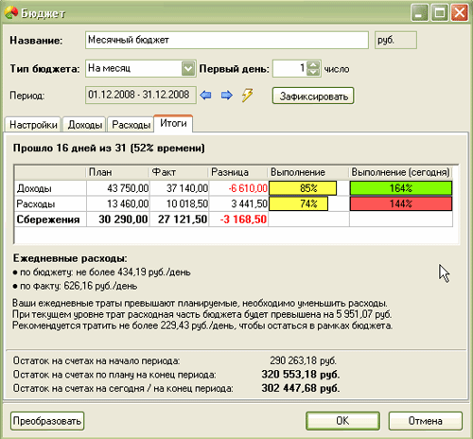Click the lightning bolt current period icon
Image resolution: width=473 pixels, height=439 pixels.
coord(247,95)
